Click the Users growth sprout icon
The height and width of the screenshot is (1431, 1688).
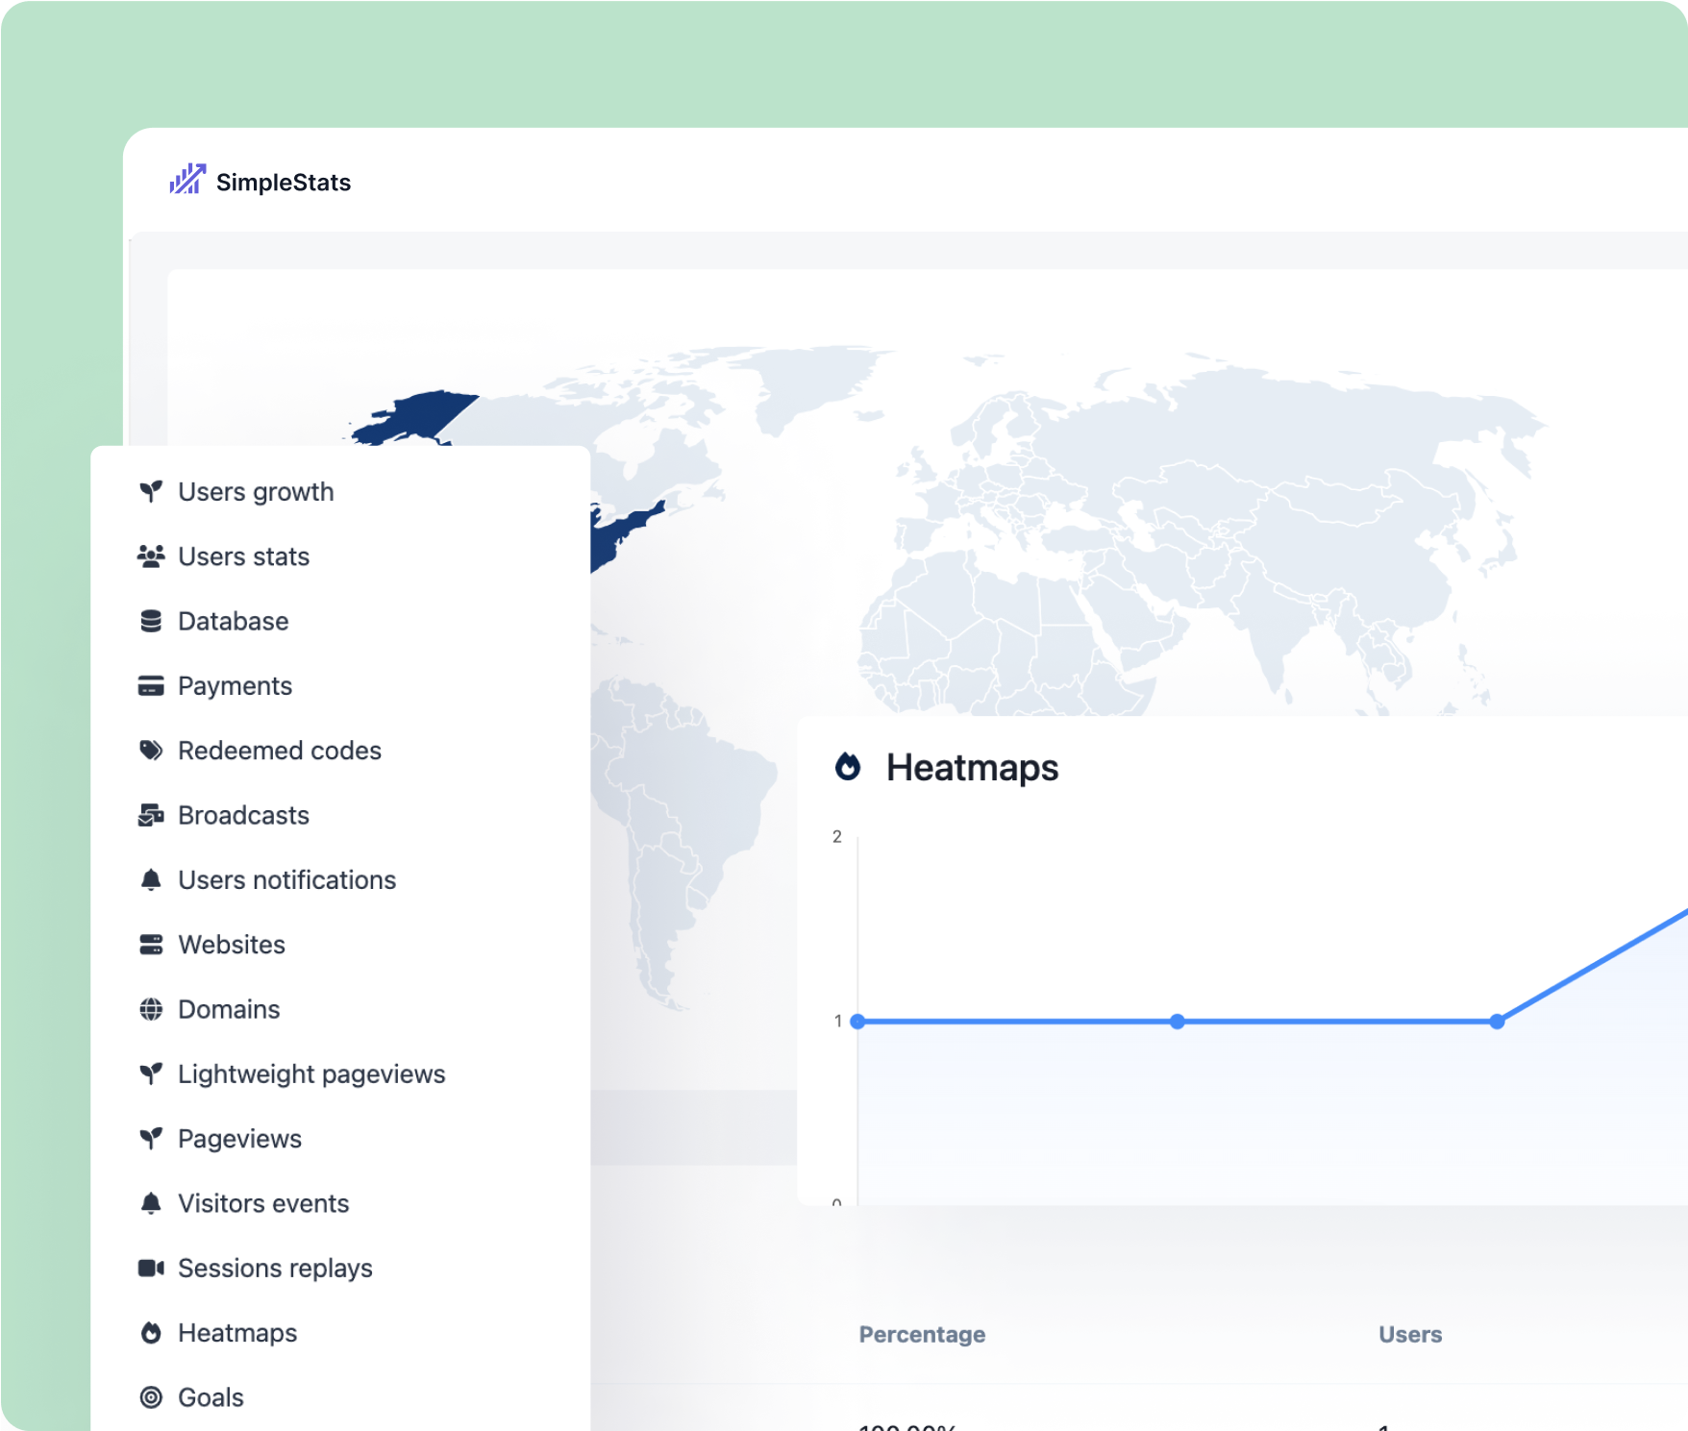(x=151, y=492)
